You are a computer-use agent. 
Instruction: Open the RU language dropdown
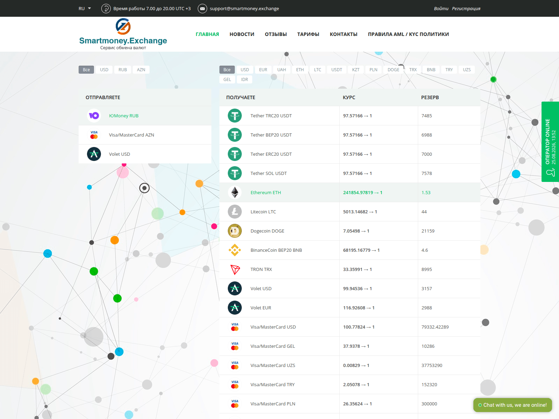[85, 8]
